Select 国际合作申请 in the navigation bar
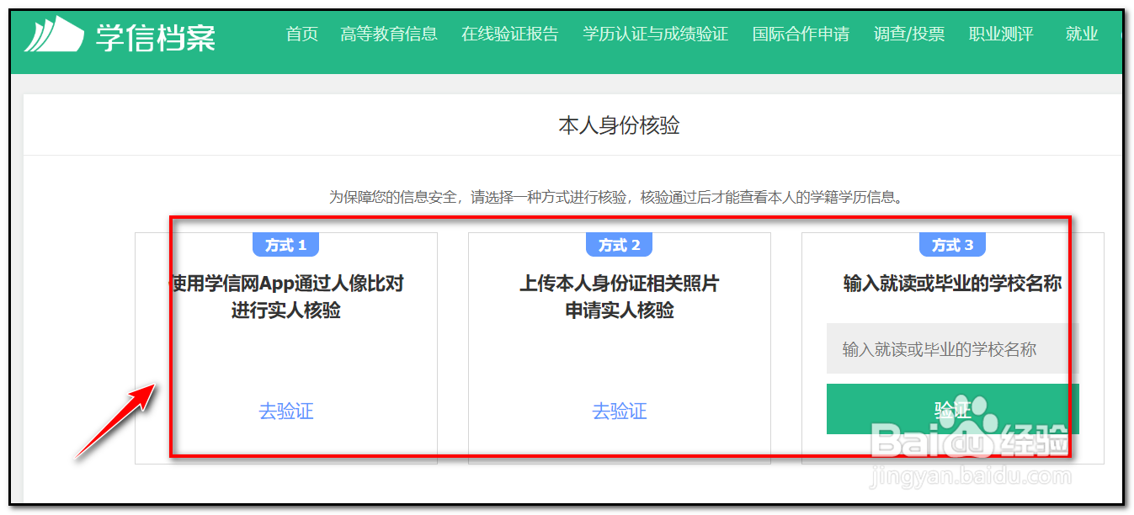Viewport: 1134px width, 515px height. click(801, 35)
